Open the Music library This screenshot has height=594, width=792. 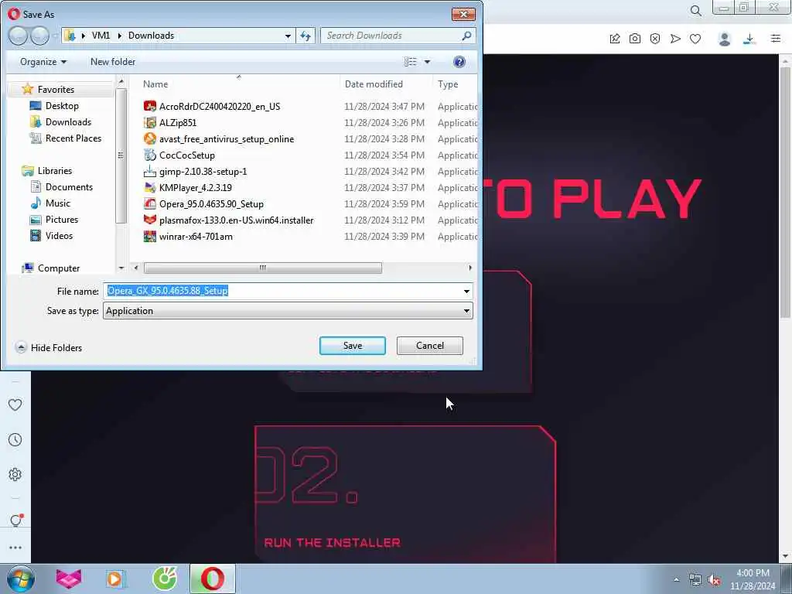tap(57, 203)
